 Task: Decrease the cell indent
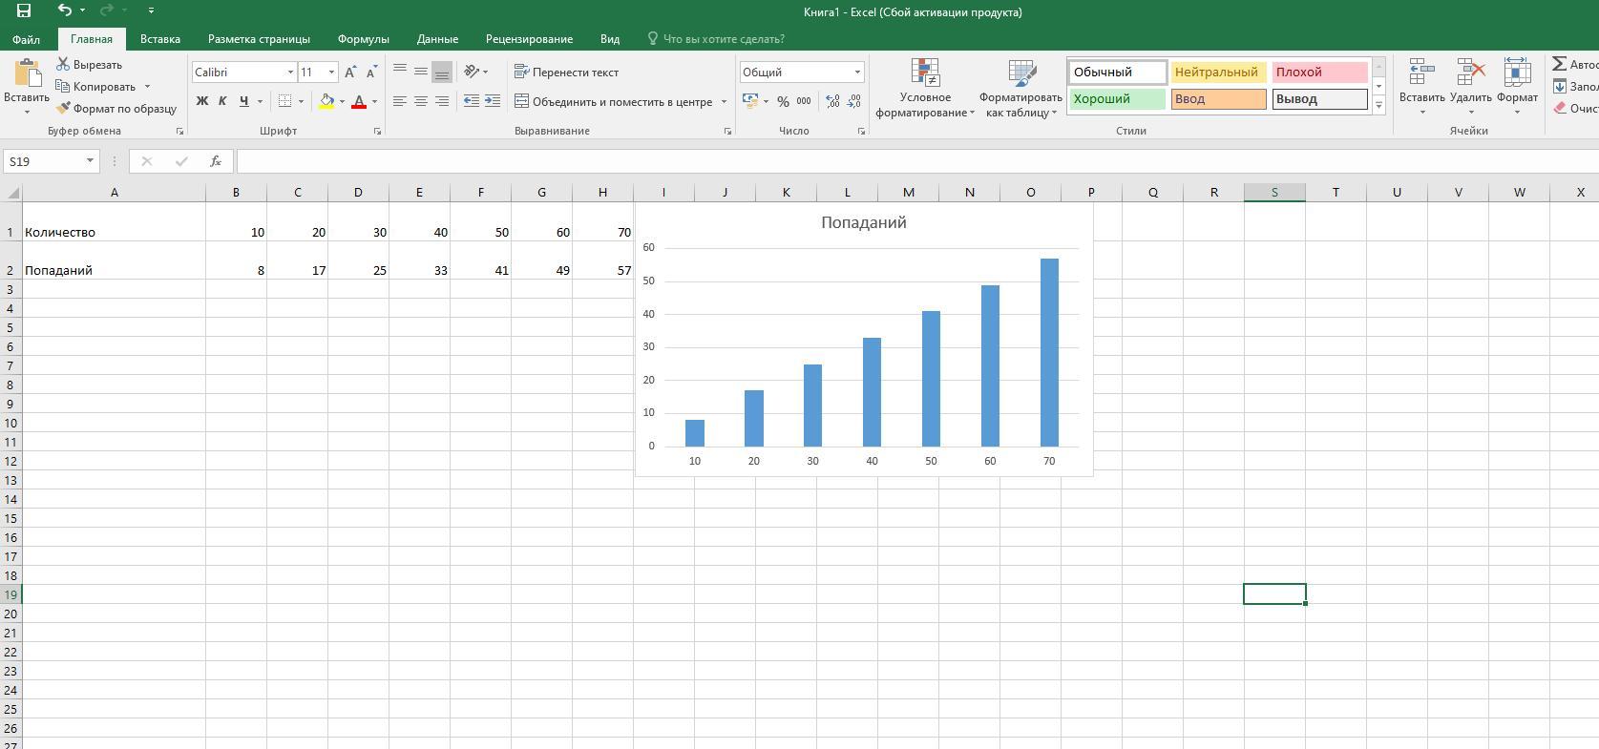point(472,101)
